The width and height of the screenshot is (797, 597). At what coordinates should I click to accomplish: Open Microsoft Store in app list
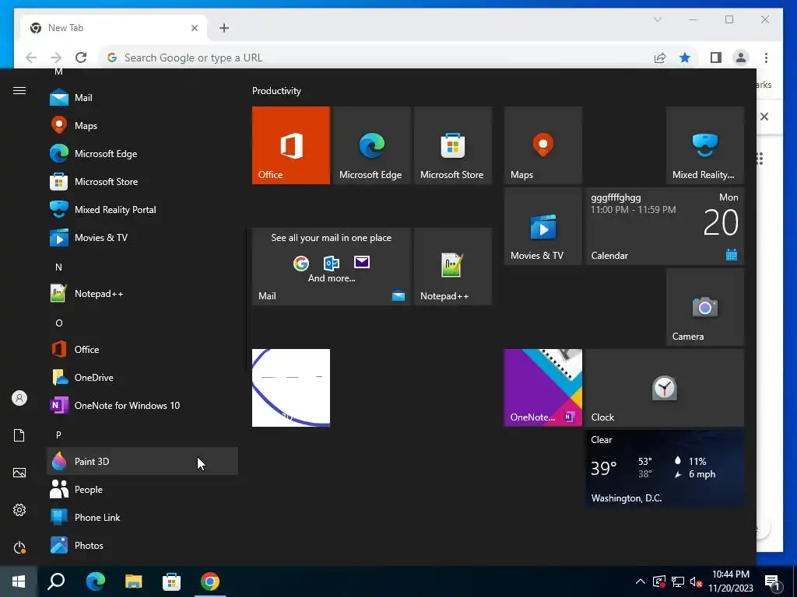tap(142, 181)
